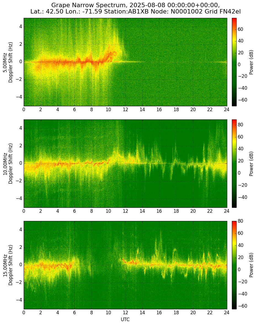Click the Power (dB) label of top colorbar
Image resolution: width=257 pixels, height=325 pixels.
point(251,62)
